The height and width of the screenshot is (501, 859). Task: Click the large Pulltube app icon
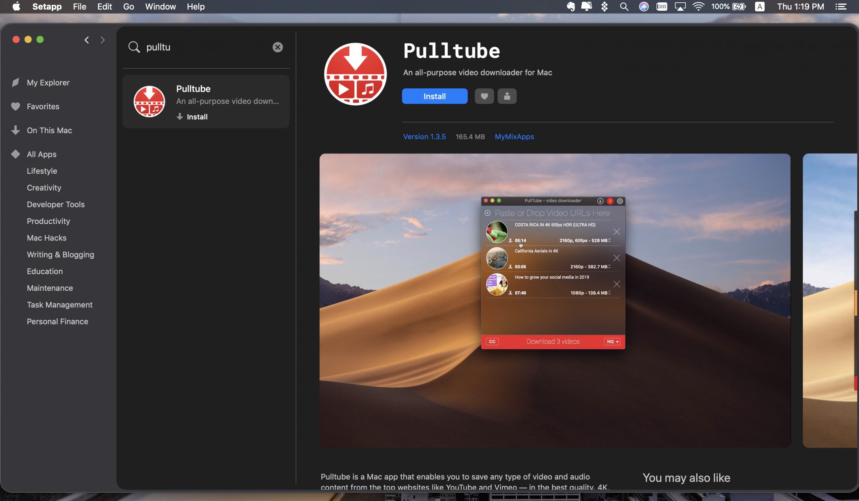pos(355,74)
